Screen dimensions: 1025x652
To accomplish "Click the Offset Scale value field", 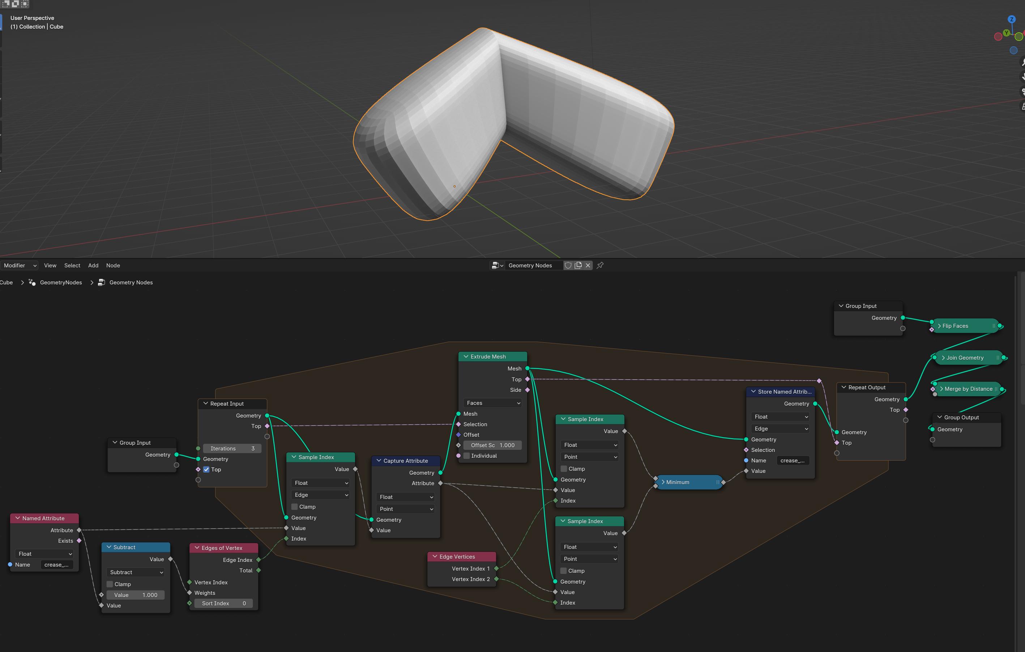I will [x=492, y=445].
